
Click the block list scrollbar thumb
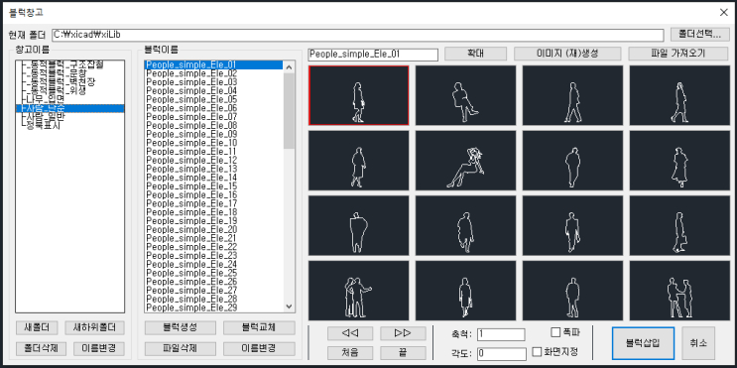(x=289, y=110)
